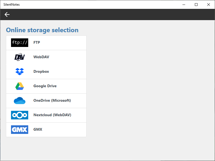Minimize the SilentNotes window

point(184,5)
